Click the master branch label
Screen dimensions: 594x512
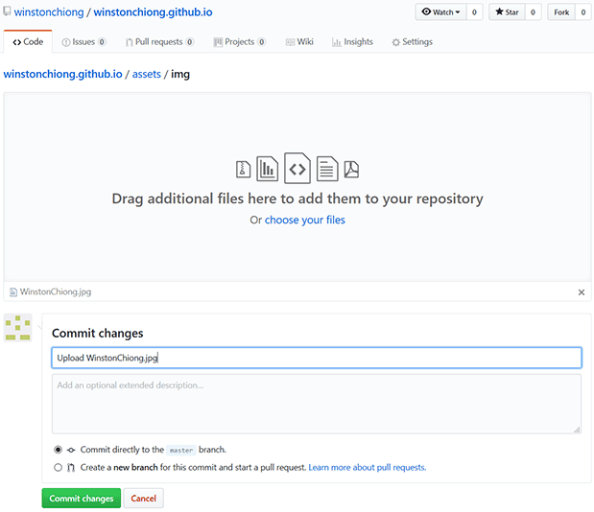point(181,450)
